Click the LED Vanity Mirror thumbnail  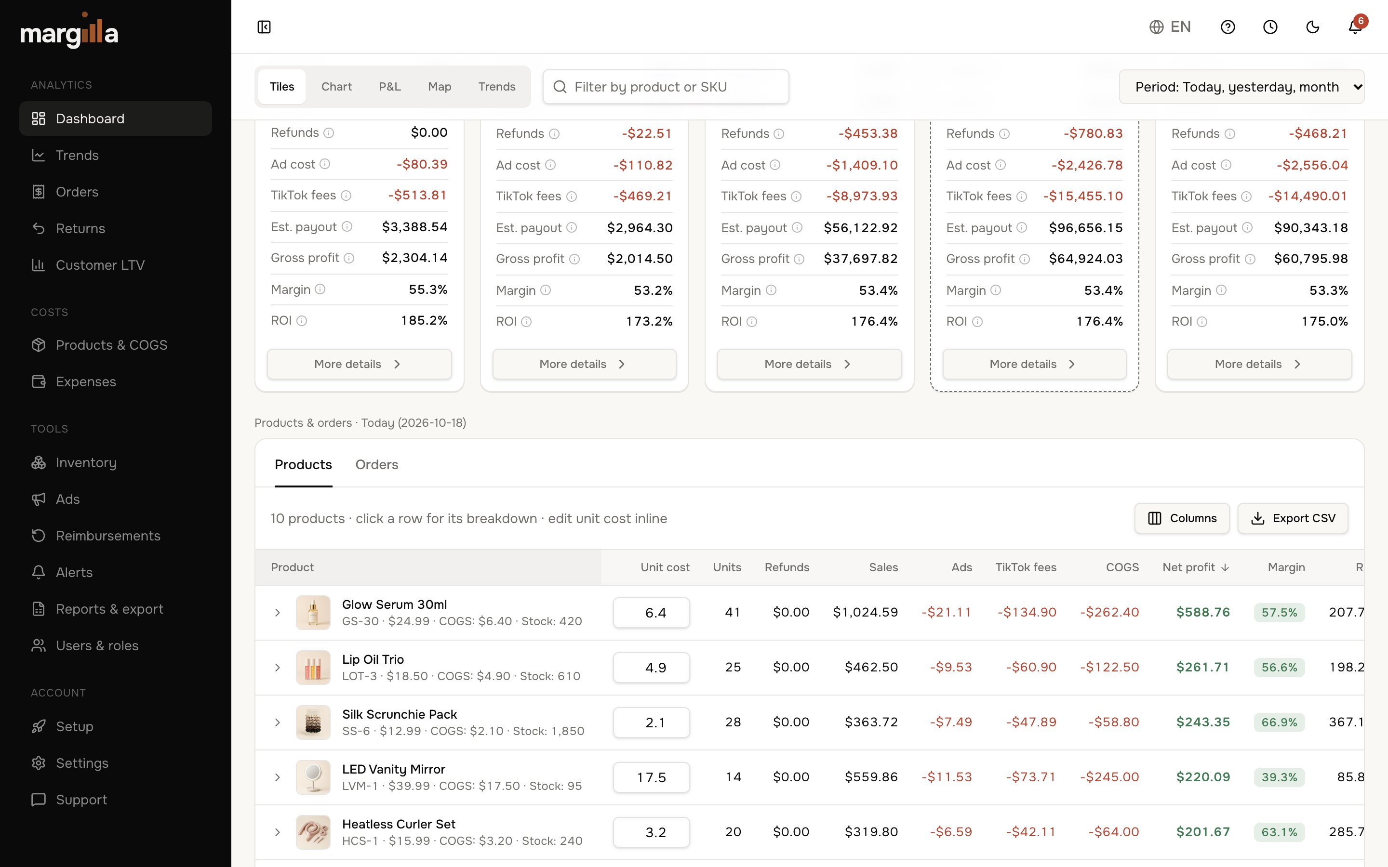point(313,777)
